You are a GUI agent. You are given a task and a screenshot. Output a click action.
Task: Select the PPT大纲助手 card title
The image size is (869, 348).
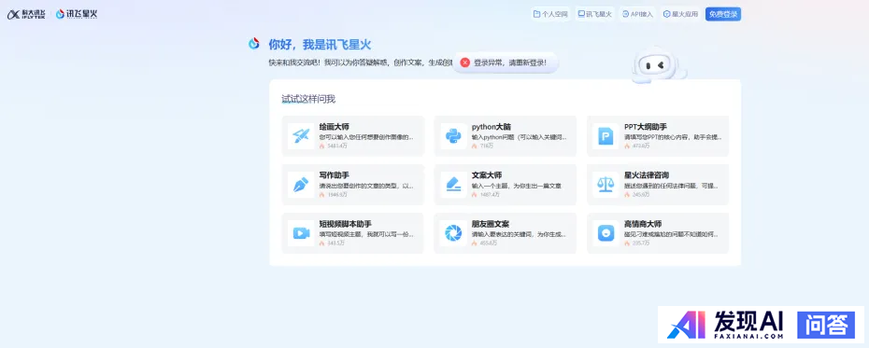pyautogui.click(x=645, y=127)
